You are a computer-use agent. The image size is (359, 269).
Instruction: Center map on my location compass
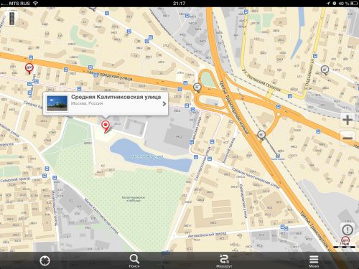pos(45,260)
